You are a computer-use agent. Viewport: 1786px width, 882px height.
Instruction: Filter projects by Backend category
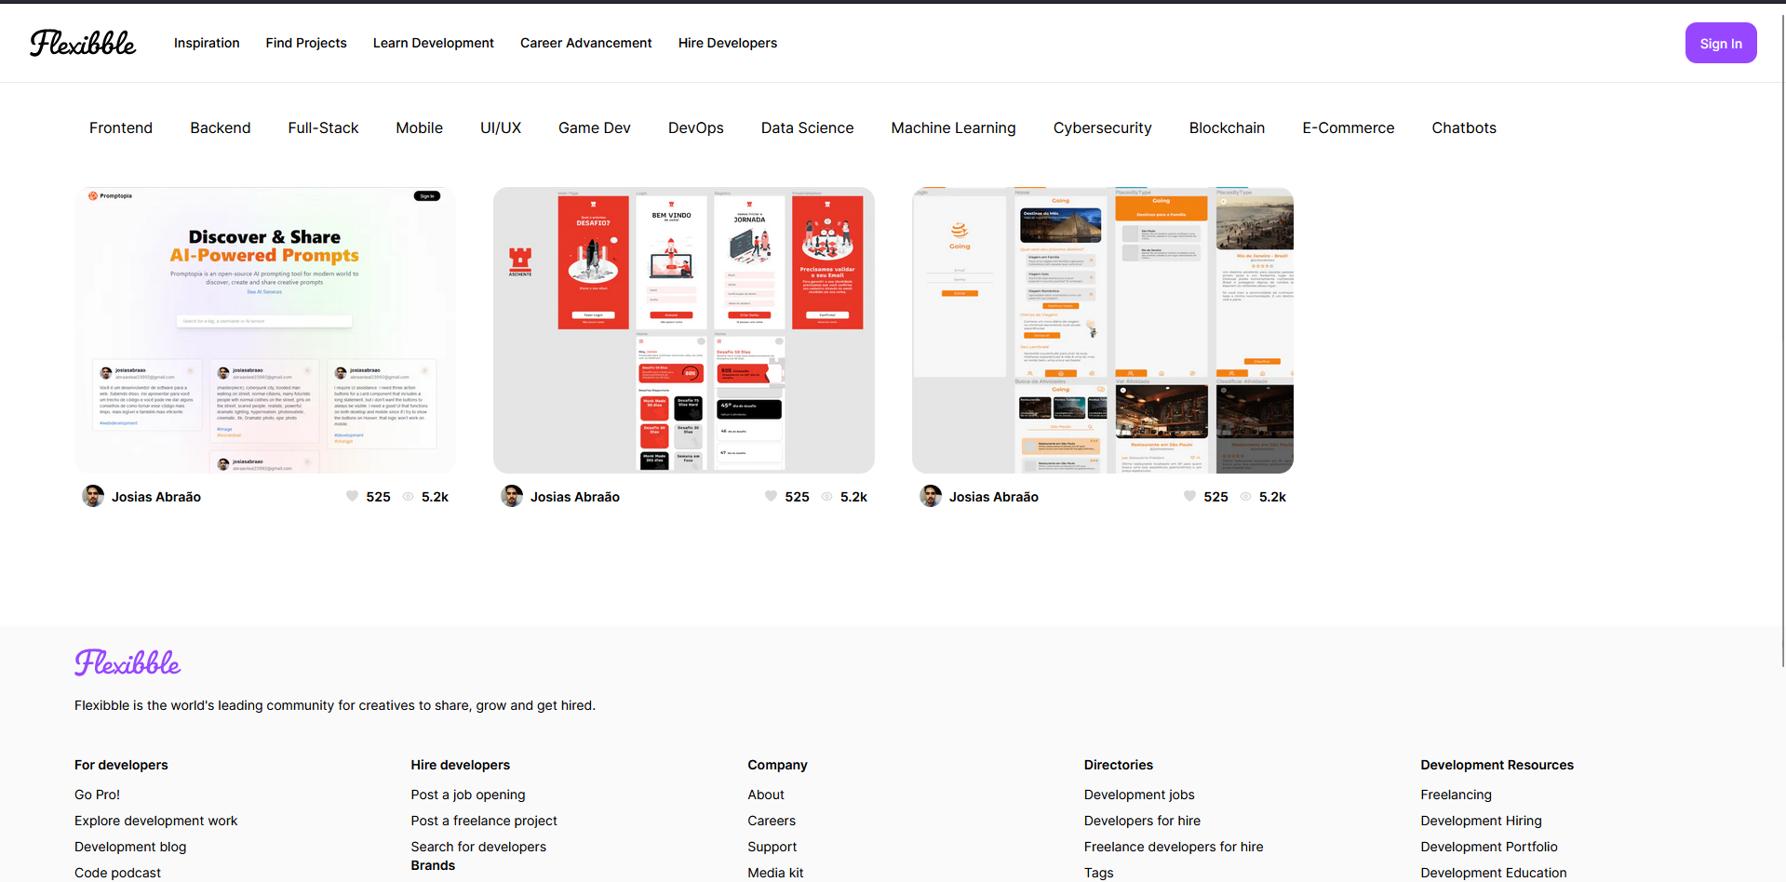click(221, 127)
